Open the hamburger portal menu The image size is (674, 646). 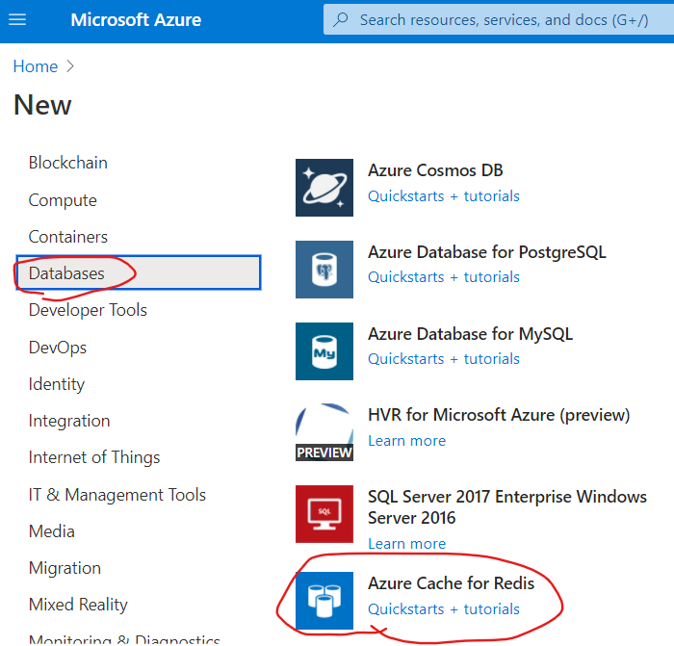click(17, 19)
